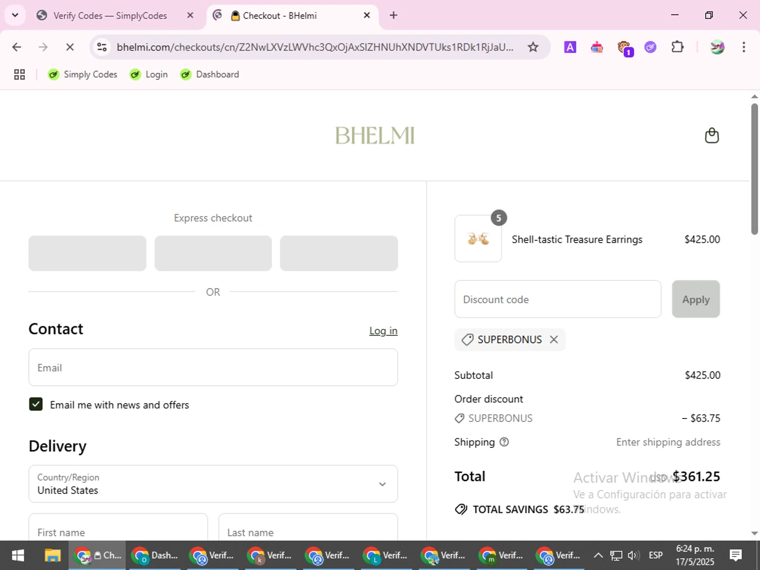Show hidden system tray icons chevron
Image resolution: width=760 pixels, height=570 pixels.
point(598,555)
